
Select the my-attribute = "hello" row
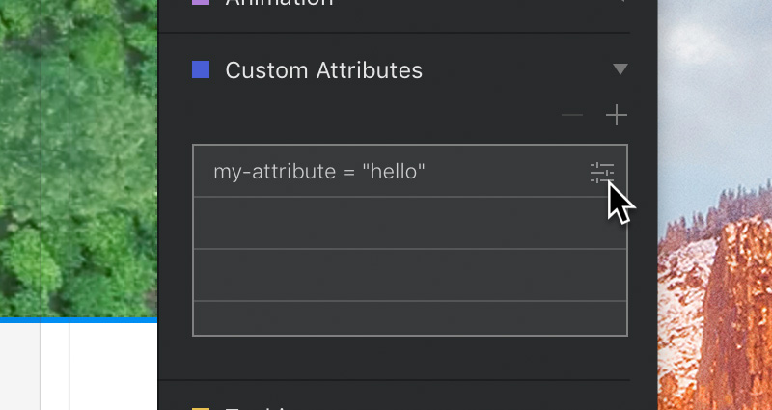[x=386, y=172]
